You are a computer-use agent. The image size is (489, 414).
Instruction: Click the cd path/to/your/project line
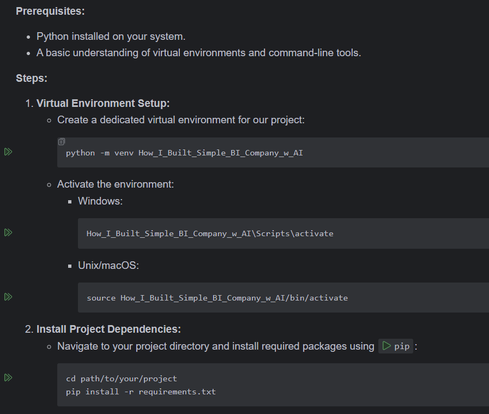tap(122, 379)
